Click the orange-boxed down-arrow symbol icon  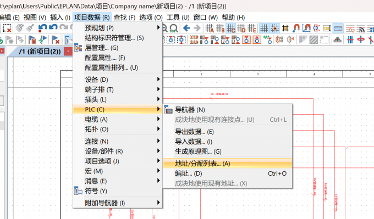[246, 40]
